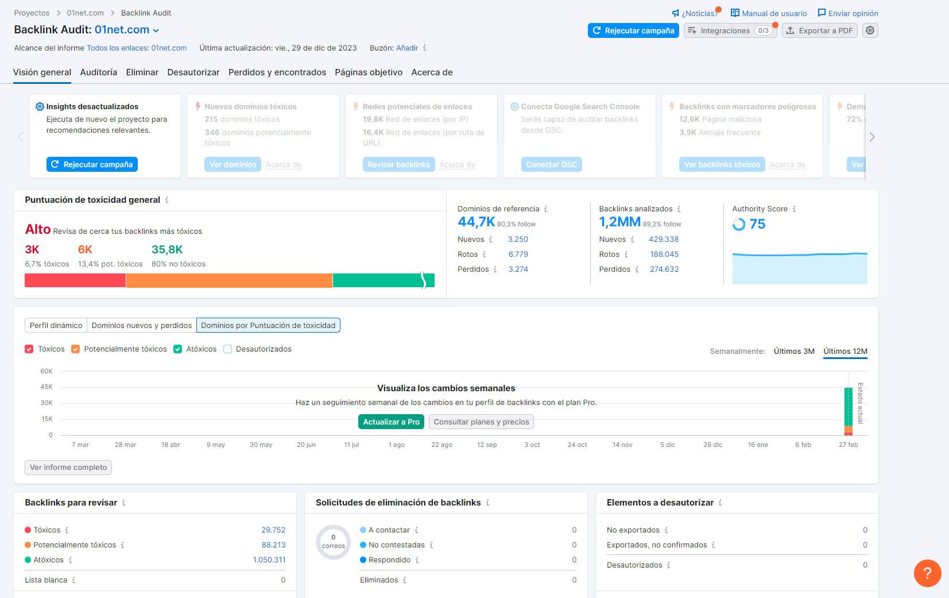Viewport: 949px width, 598px height.
Task: Enable the Desautorizados checkbox
Action: pos(227,349)
